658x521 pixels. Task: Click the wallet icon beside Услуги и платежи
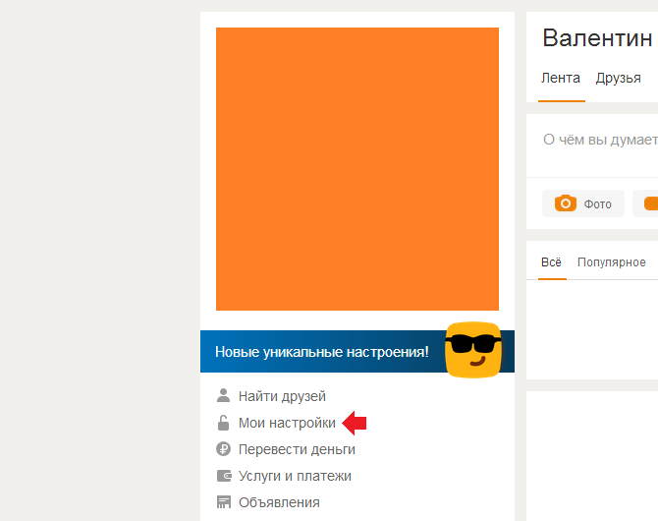[224, 476]
